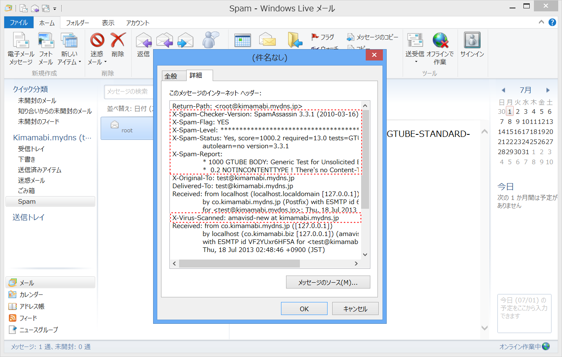Open the 送信済みアイテム folder
Screen dimensions: 562x357
39,170
